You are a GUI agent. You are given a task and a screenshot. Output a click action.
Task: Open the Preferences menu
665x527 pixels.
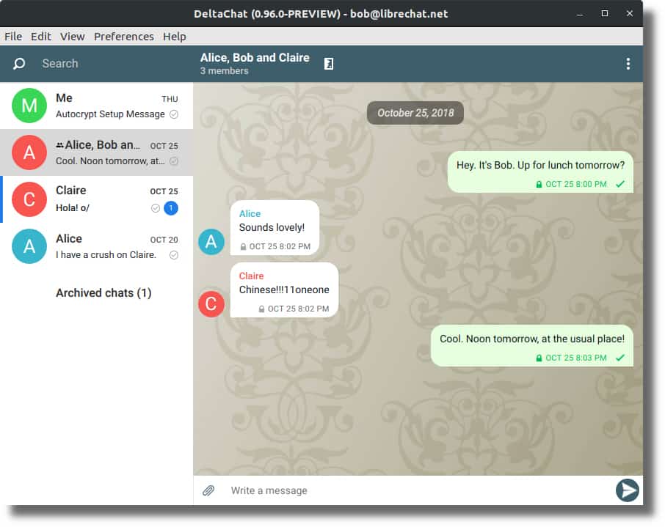(124, 37)
